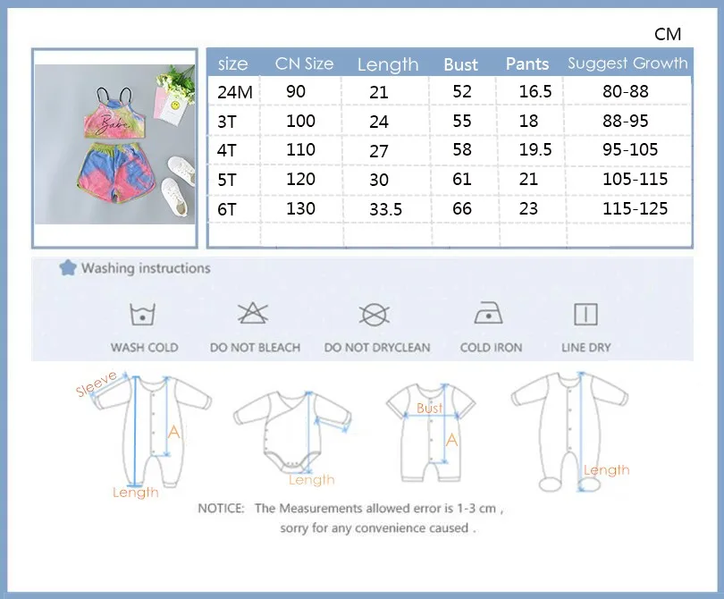
Task: Click Pants value '23'
Action: click(528, 208)
